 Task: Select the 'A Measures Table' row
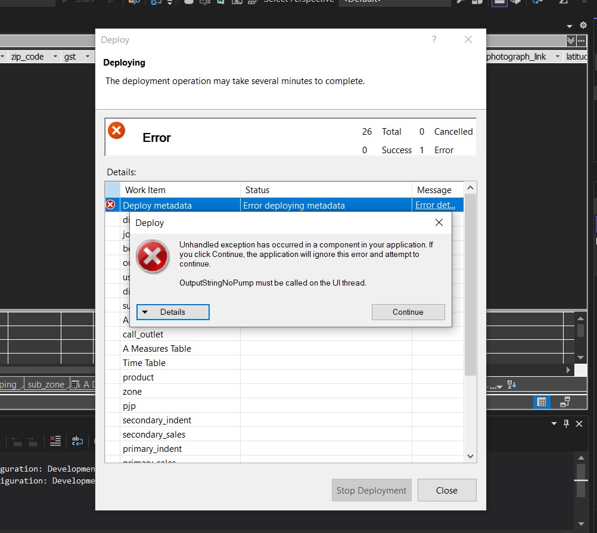click(x=284, y=349)
